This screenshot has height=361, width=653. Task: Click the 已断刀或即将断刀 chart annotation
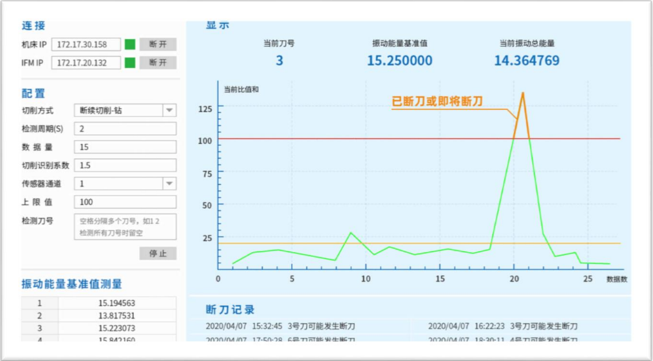click(437, 101)
